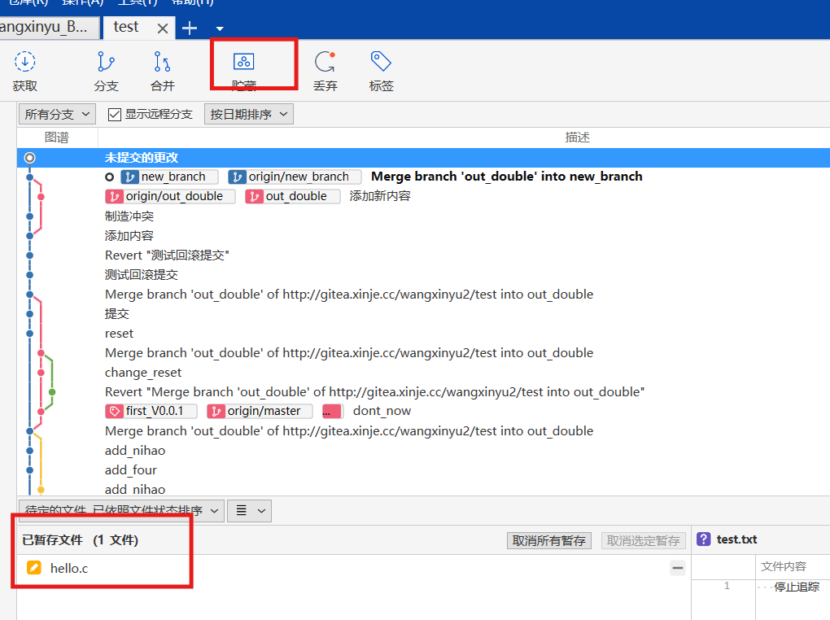Click the modified-file icon beside hello.c
830x620 pixels.
[x=34, y=568]
